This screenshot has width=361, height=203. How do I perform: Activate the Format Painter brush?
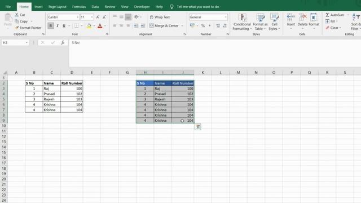[17, 28]
